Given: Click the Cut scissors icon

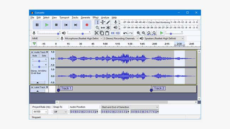Looking at the screenshot, I should point(96,33).
